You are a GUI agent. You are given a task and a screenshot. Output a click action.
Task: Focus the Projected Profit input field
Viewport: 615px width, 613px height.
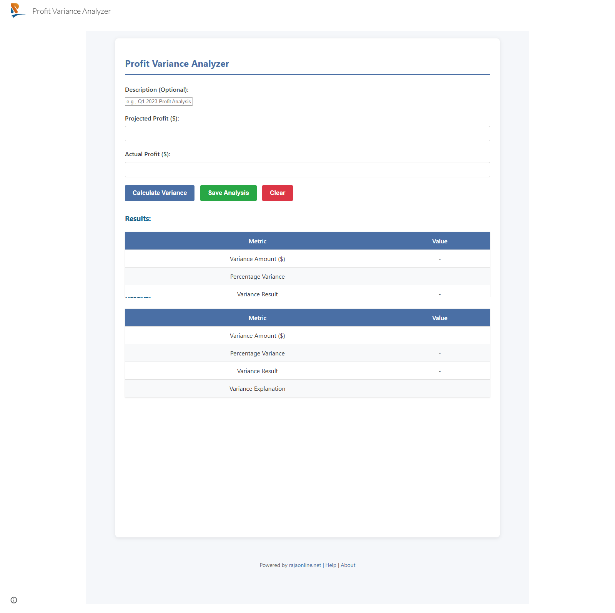pyautogui.click(x=307, y=134)
